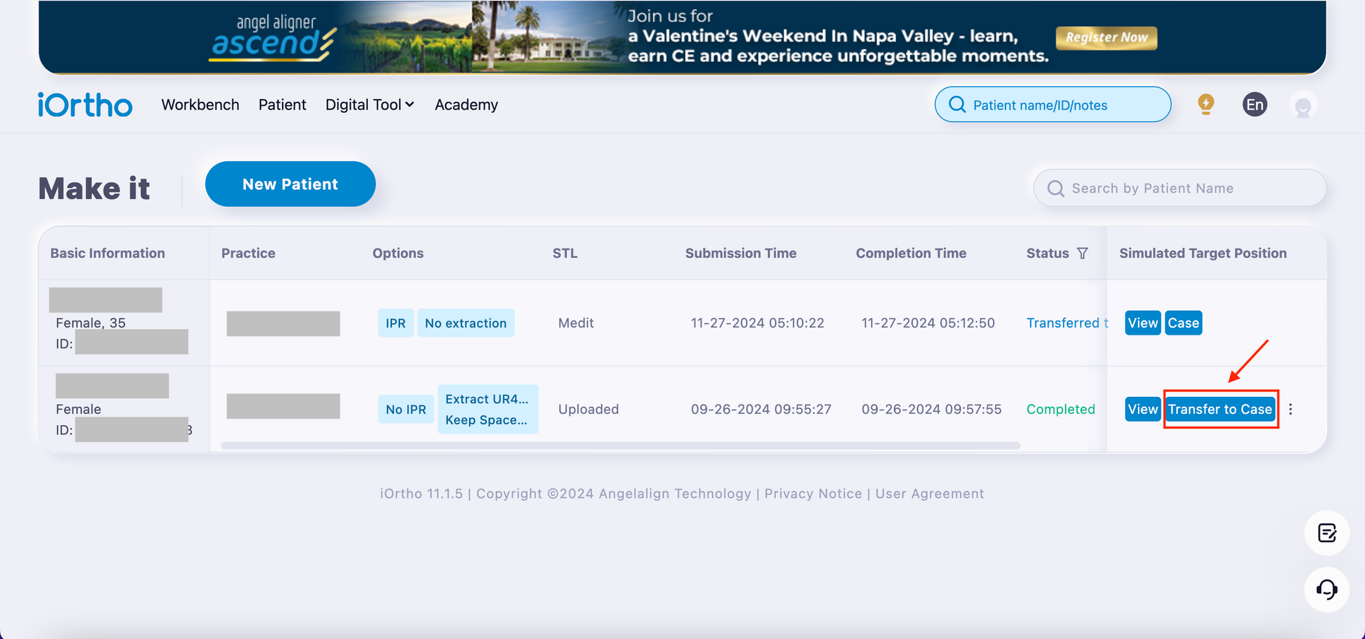The image size is (1365, 639).
Task: Click the Transferred status text
Action: 1067,323
